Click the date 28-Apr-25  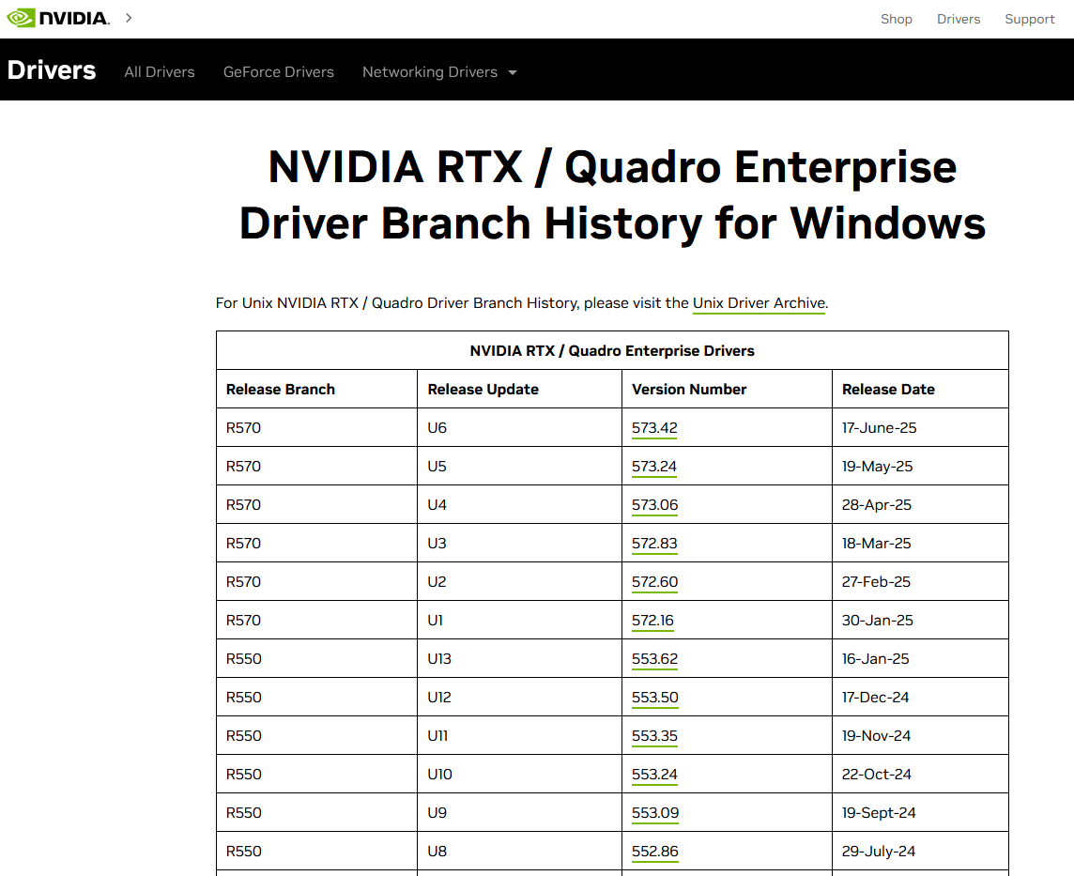876,505
